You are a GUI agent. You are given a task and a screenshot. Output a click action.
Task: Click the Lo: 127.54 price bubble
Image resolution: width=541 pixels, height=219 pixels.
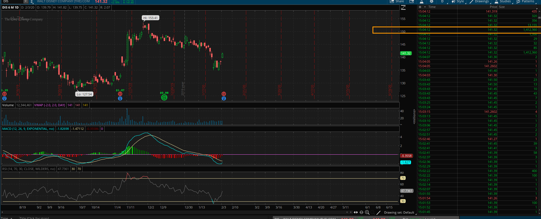[84, 94]
